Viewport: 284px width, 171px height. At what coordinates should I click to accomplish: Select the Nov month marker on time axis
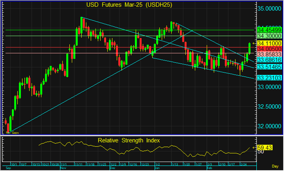coord(63,168)
